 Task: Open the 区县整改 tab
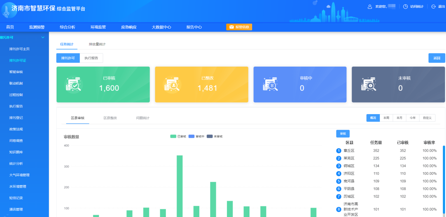click(x=110, y=118)
